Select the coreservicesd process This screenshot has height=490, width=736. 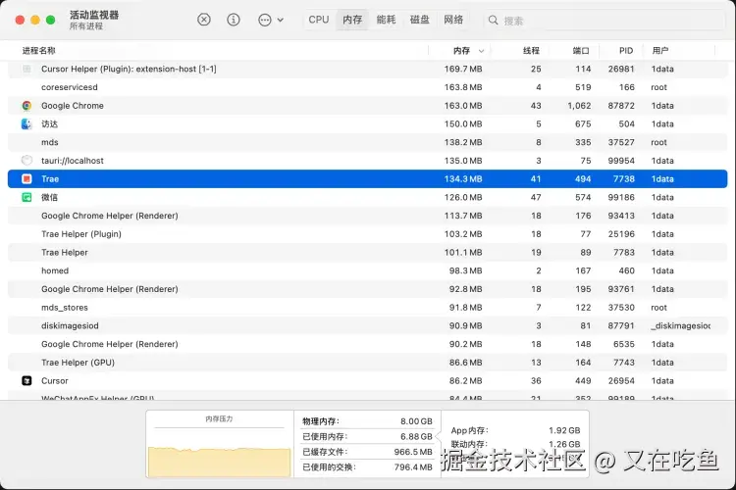(x=368, y=87)
